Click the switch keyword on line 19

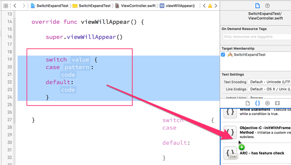(56, 60)
